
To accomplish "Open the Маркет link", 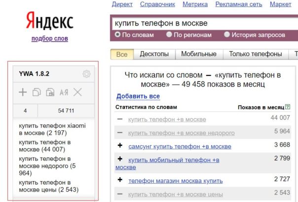I will [281, 4].
